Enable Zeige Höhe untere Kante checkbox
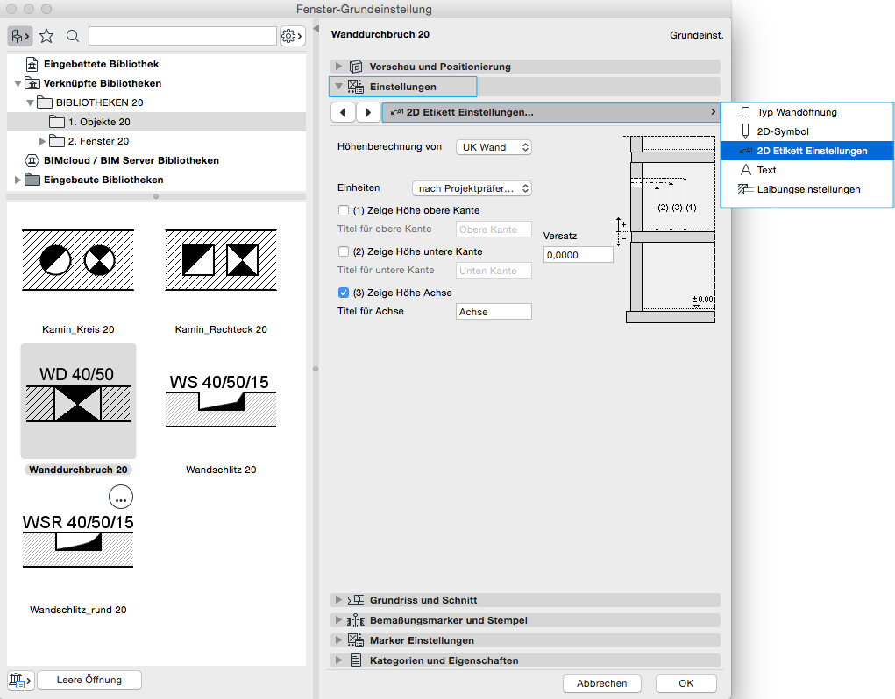 345,251
